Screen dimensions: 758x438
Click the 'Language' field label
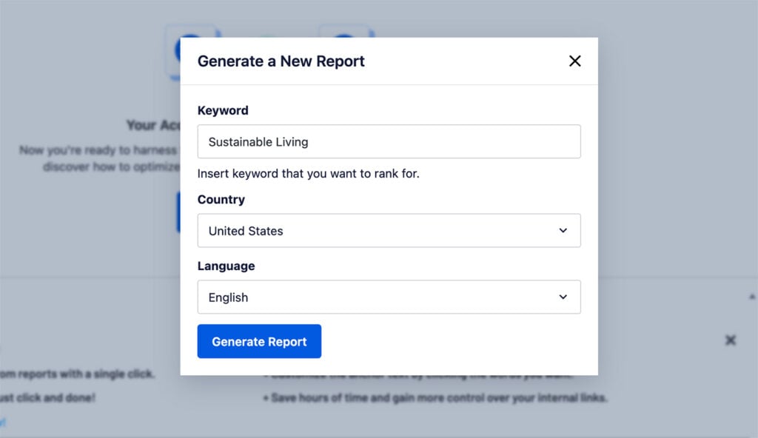tap(226, 266)
